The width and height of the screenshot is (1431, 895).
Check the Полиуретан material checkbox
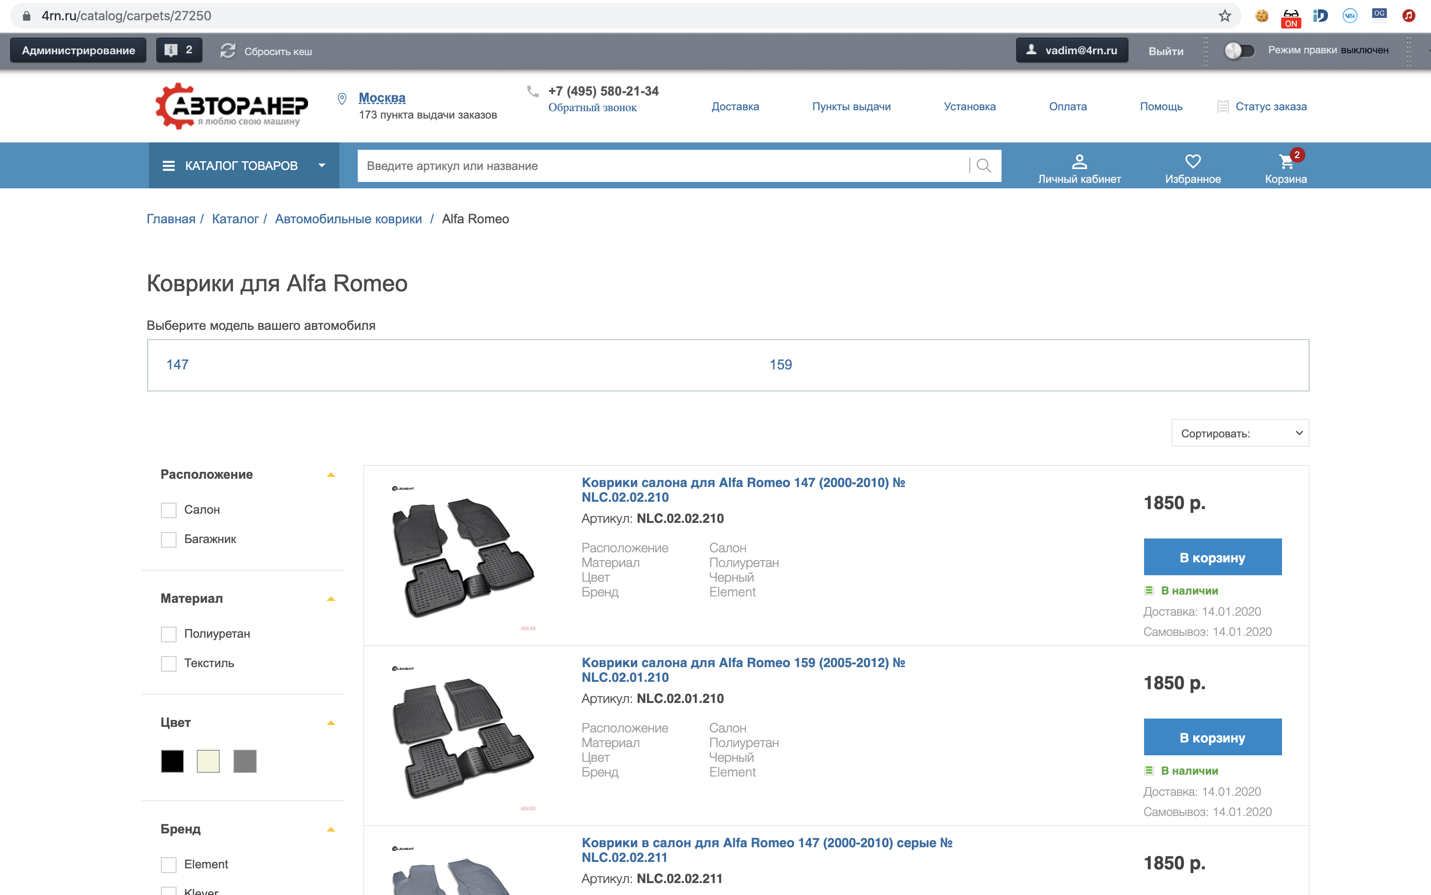169,634
